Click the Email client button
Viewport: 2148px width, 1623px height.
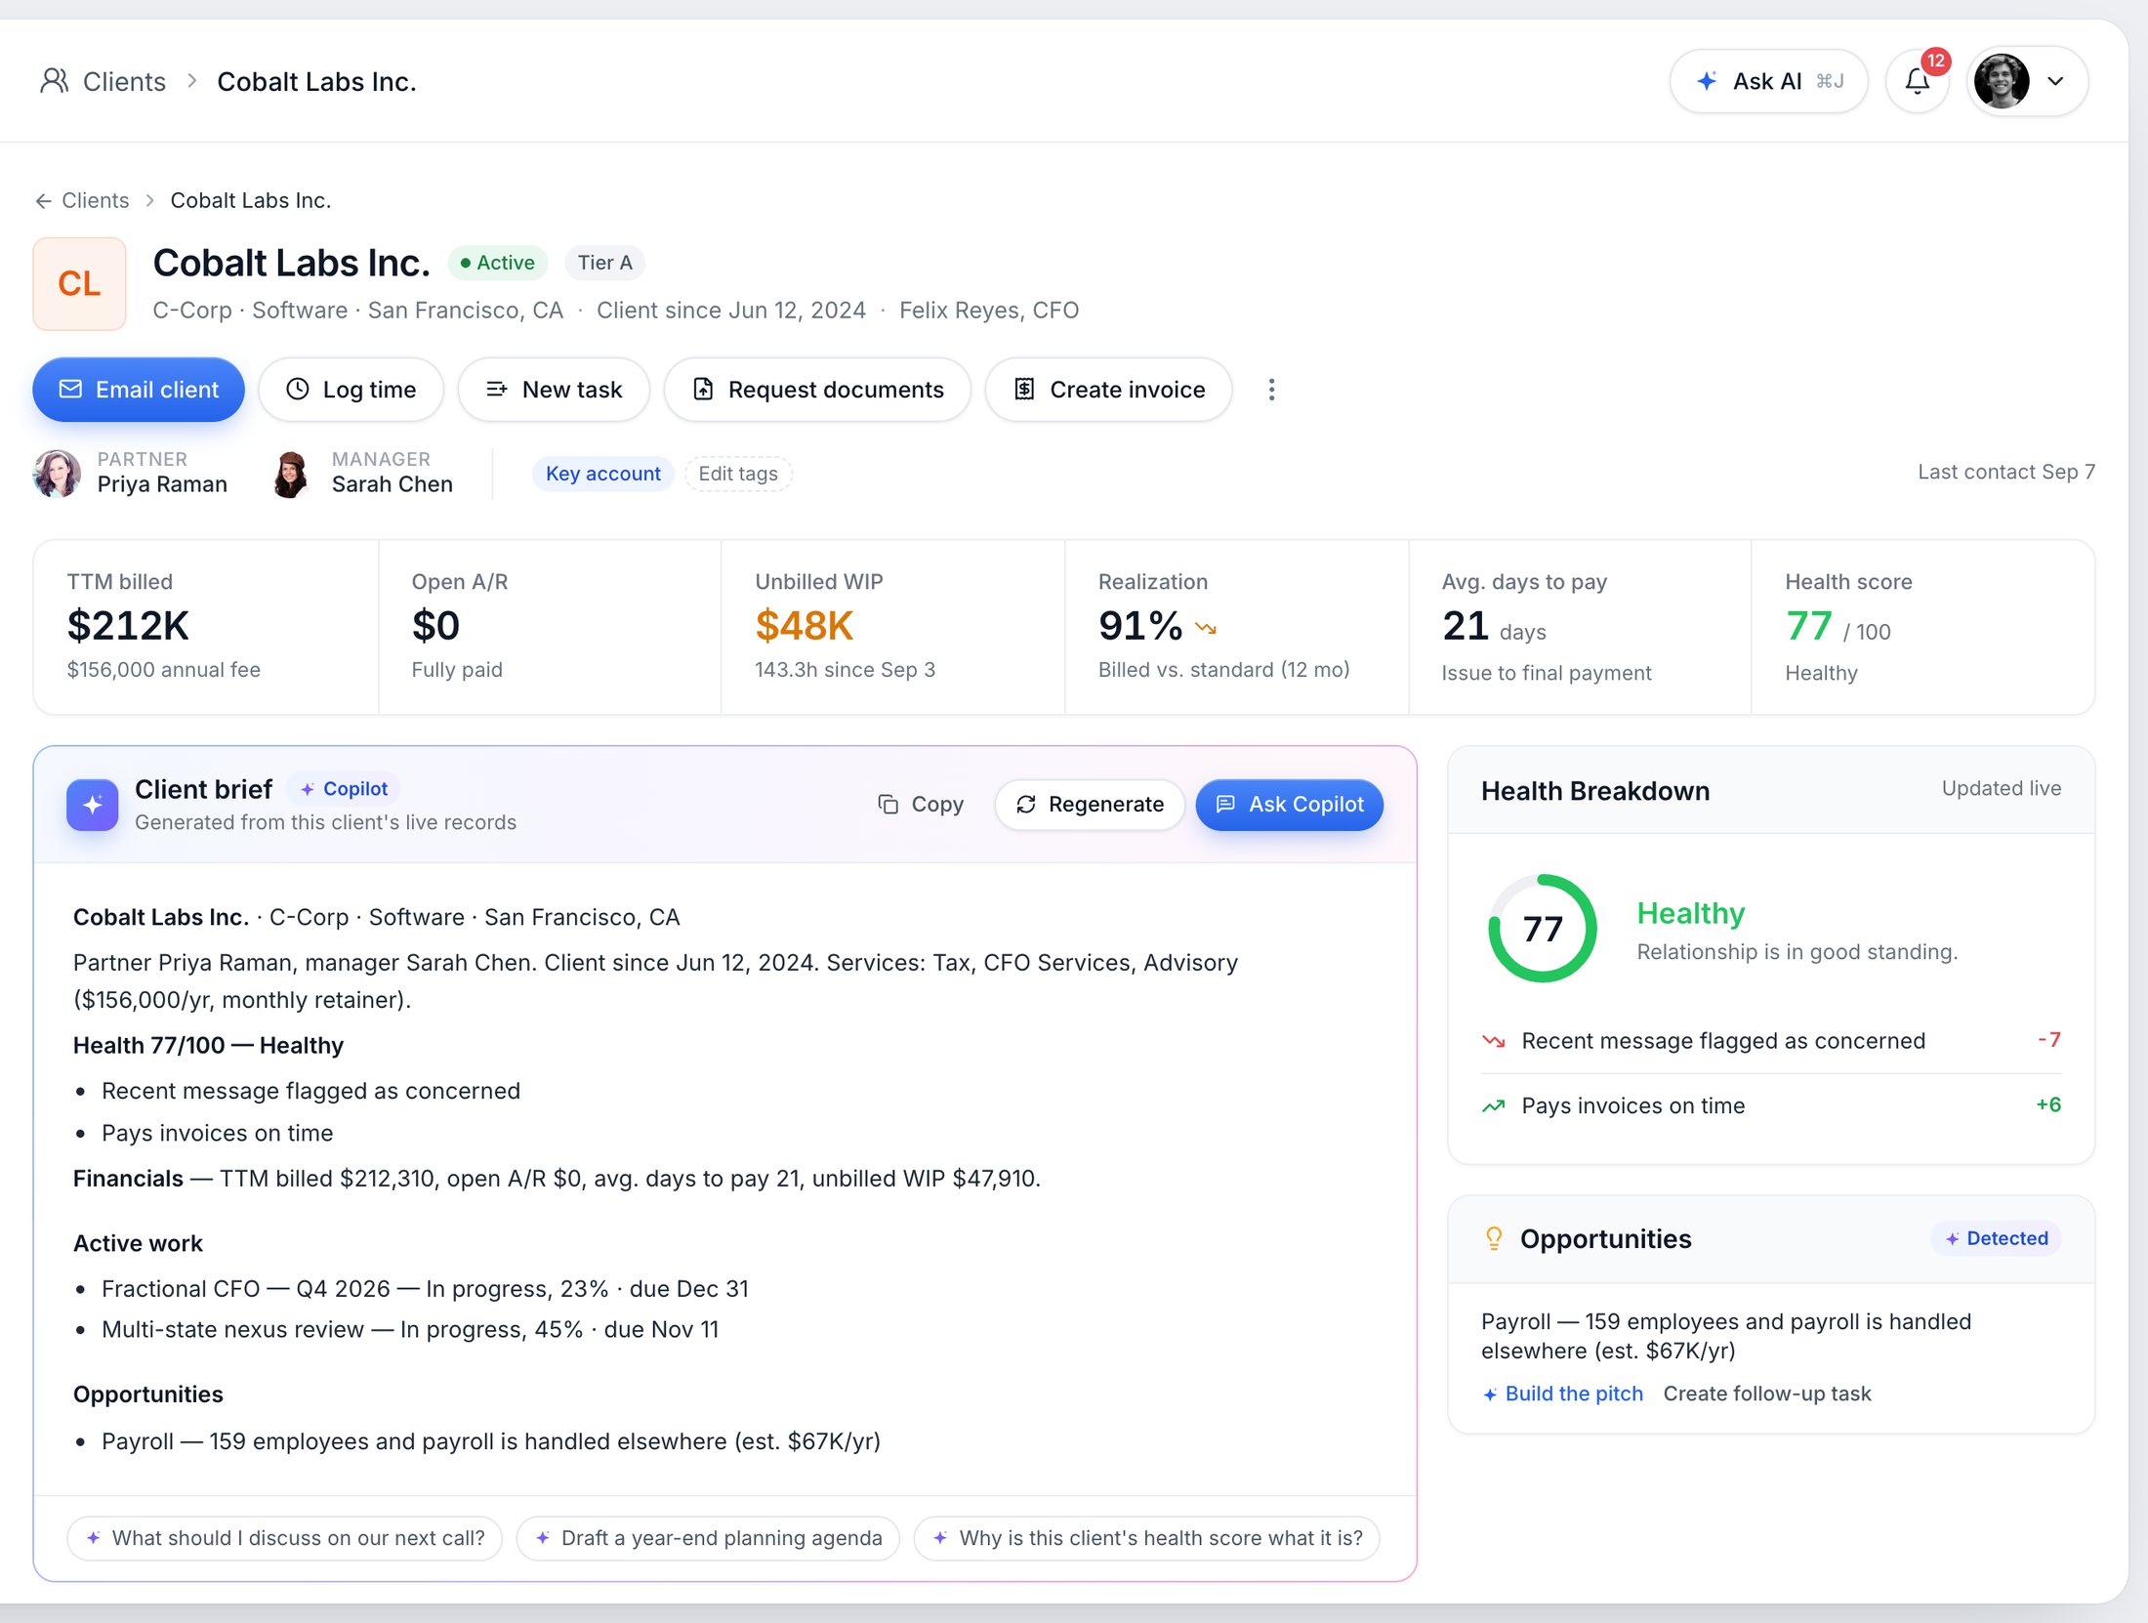tap(139, 390)
